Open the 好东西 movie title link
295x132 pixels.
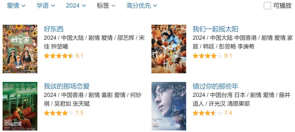[x=54, y=29]
